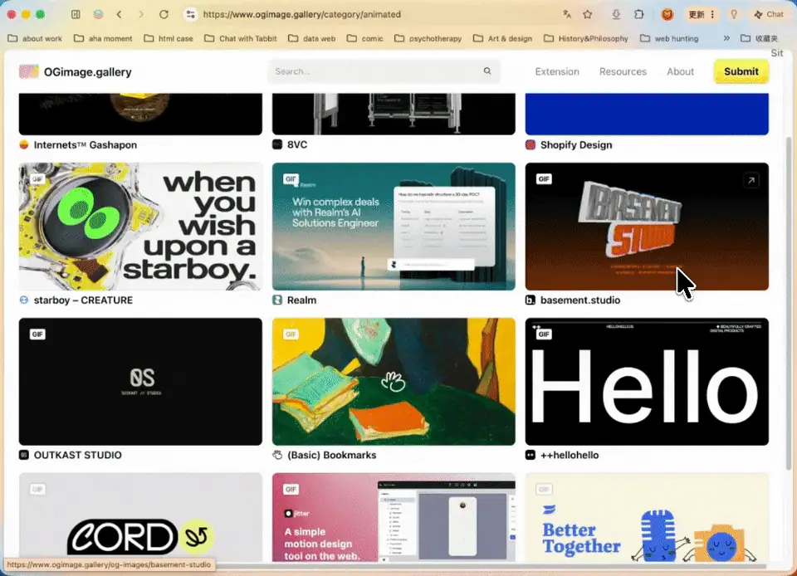The width and height of the screenshot is (797, 576).
Task: Open the Shopify Design title link
Action: [x=576, y=144]
